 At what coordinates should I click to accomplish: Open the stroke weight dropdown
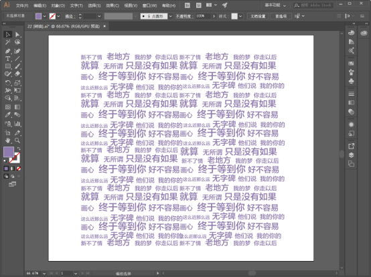(99, 16)
